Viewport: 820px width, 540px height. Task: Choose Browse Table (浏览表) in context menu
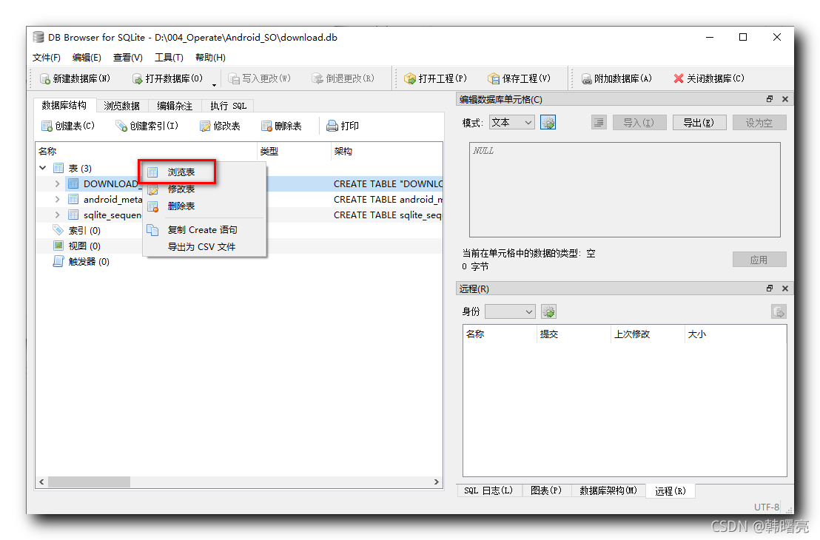pos(204,172)
